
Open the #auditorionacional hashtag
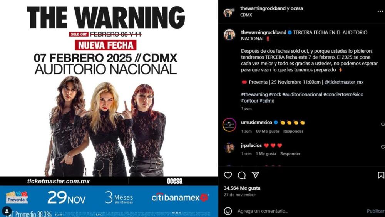(x=302, y=94)
